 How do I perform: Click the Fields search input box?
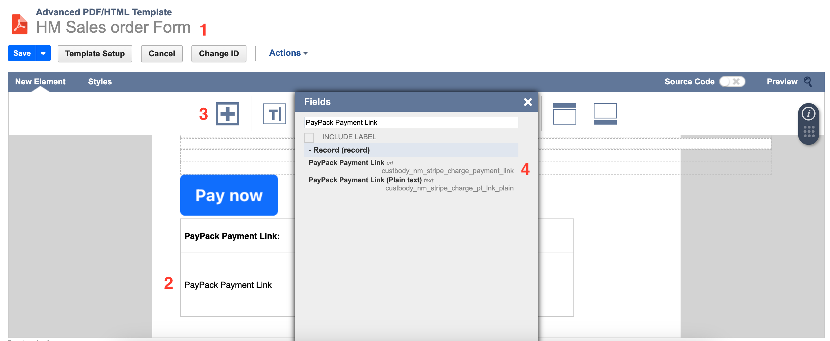410,123
